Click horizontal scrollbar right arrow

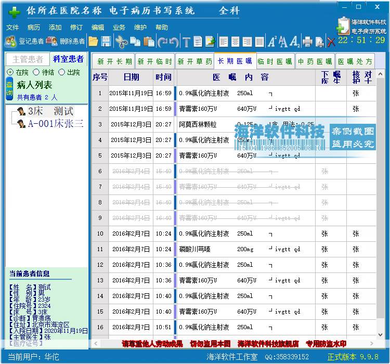tap(372, 344)
